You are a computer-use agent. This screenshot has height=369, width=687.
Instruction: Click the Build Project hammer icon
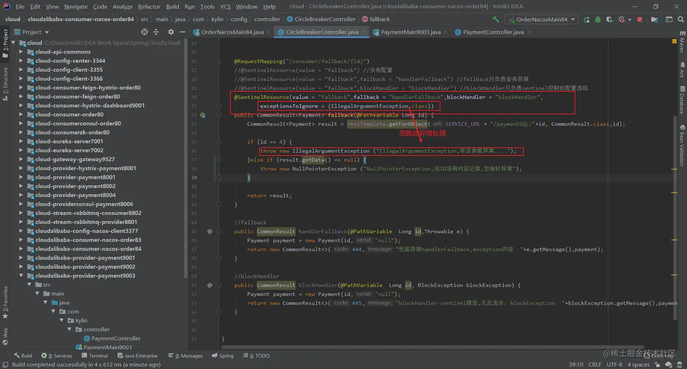click(x=496, y=20)
